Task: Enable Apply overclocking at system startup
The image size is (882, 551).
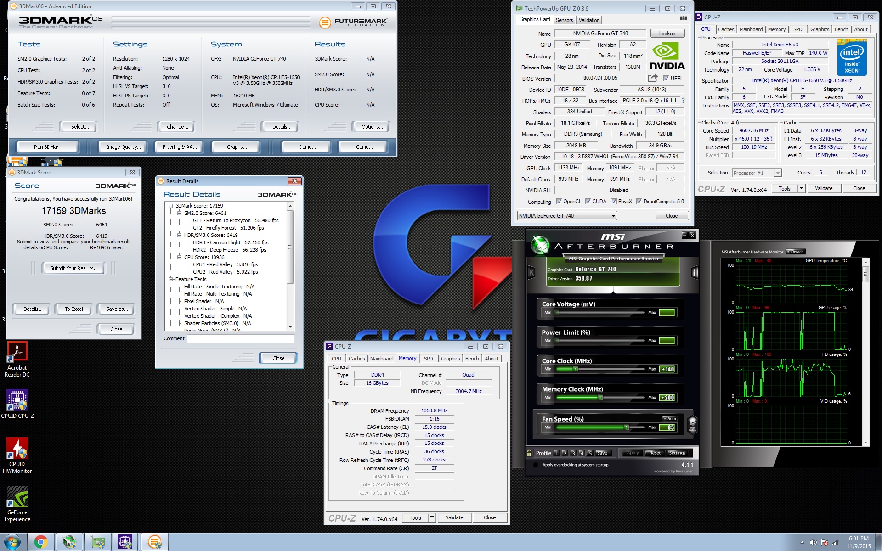Action: point(535,465)
